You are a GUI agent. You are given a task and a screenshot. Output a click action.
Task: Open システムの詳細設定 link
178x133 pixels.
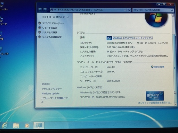pyautogui.click(x=52, y=37)
